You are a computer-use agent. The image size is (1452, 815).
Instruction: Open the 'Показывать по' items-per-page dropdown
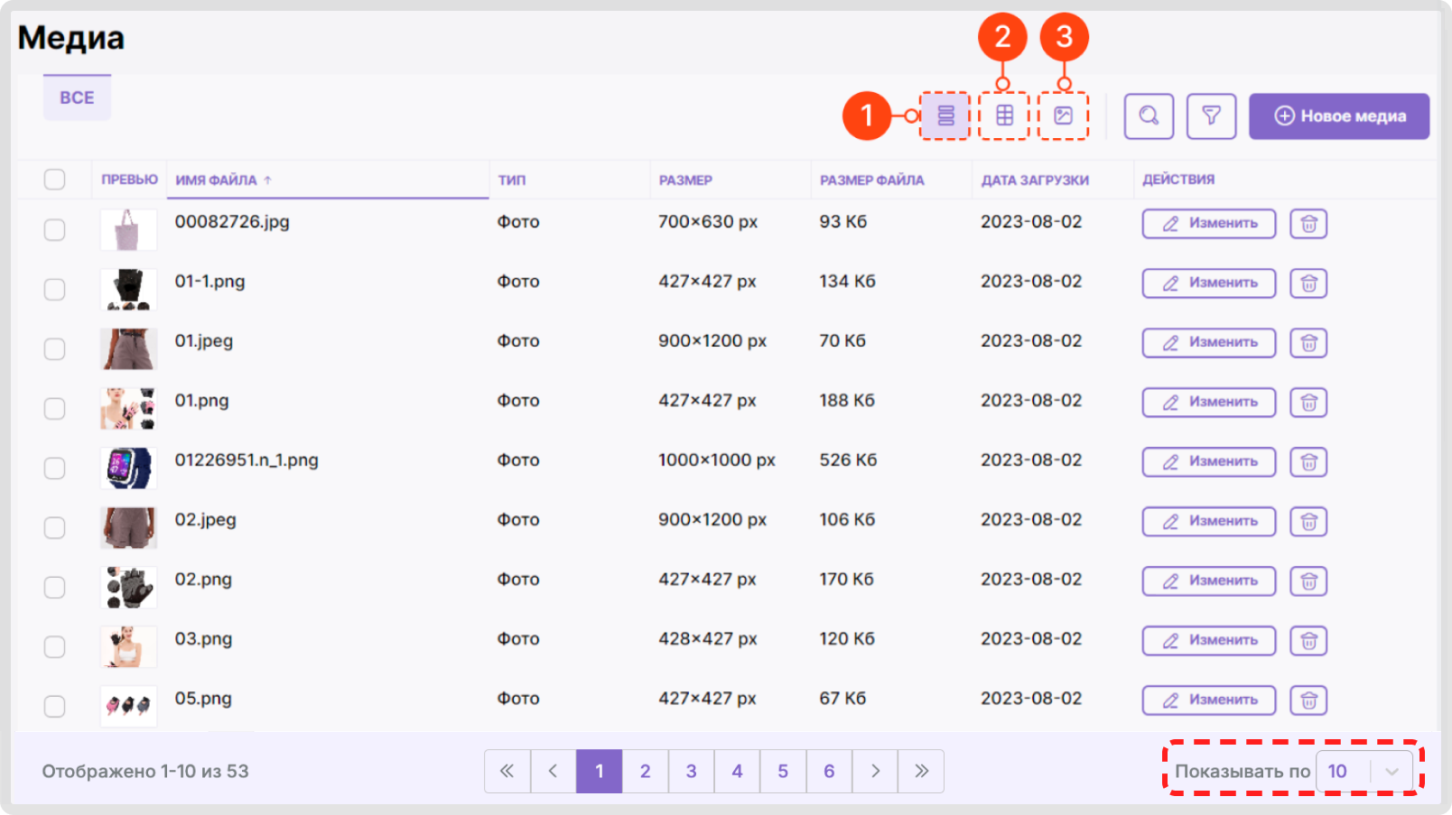tap(1364, 771)
